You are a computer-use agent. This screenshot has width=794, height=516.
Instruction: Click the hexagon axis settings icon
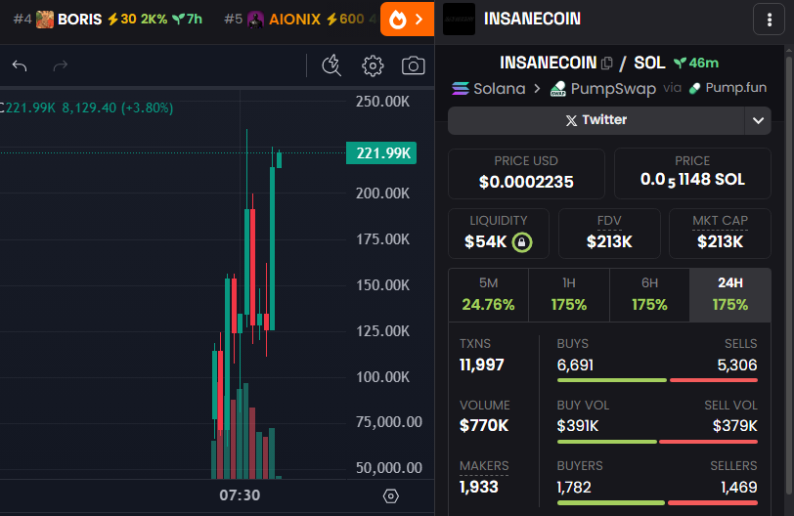[390, 496]
